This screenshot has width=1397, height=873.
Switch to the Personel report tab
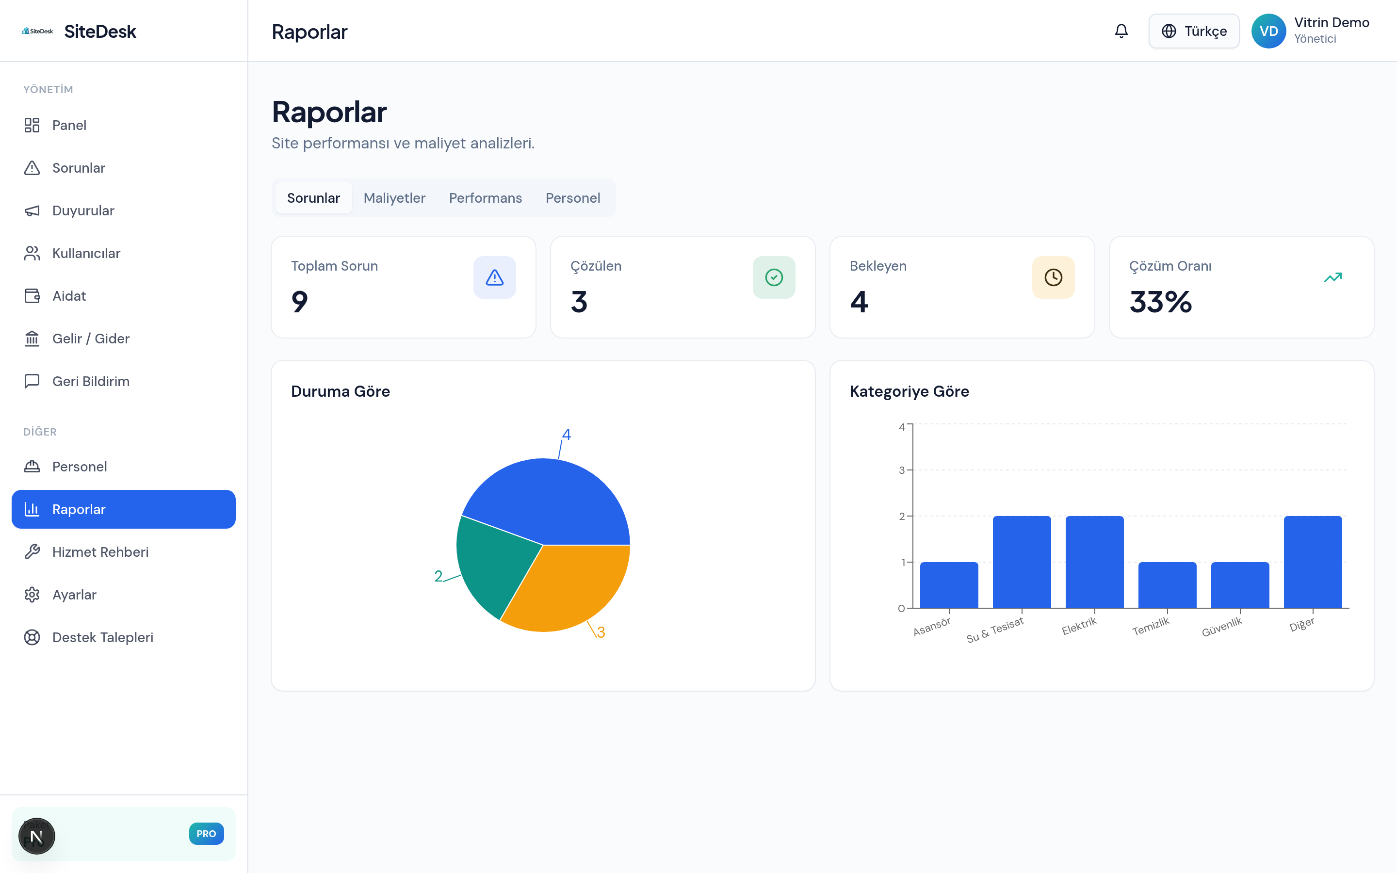tap(573, 198)
